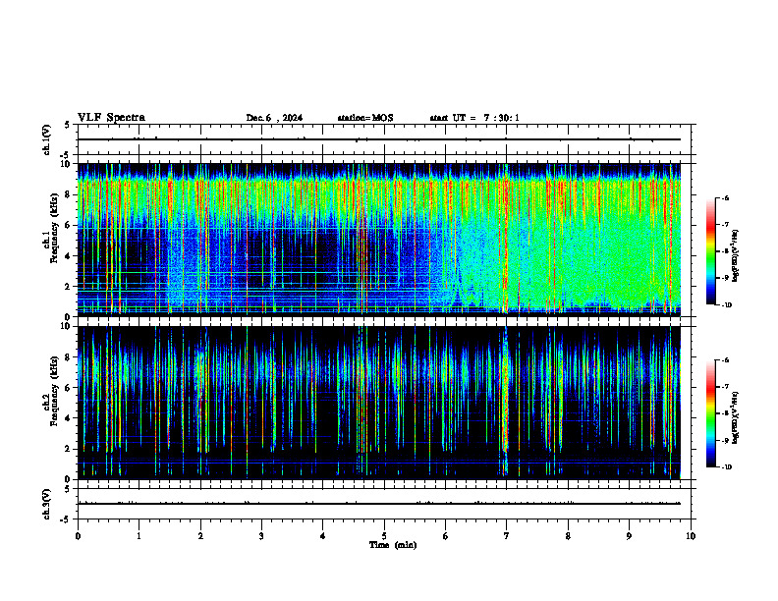
Task: Click tick label "2" on the time axis
Action: tap(200, 536)
